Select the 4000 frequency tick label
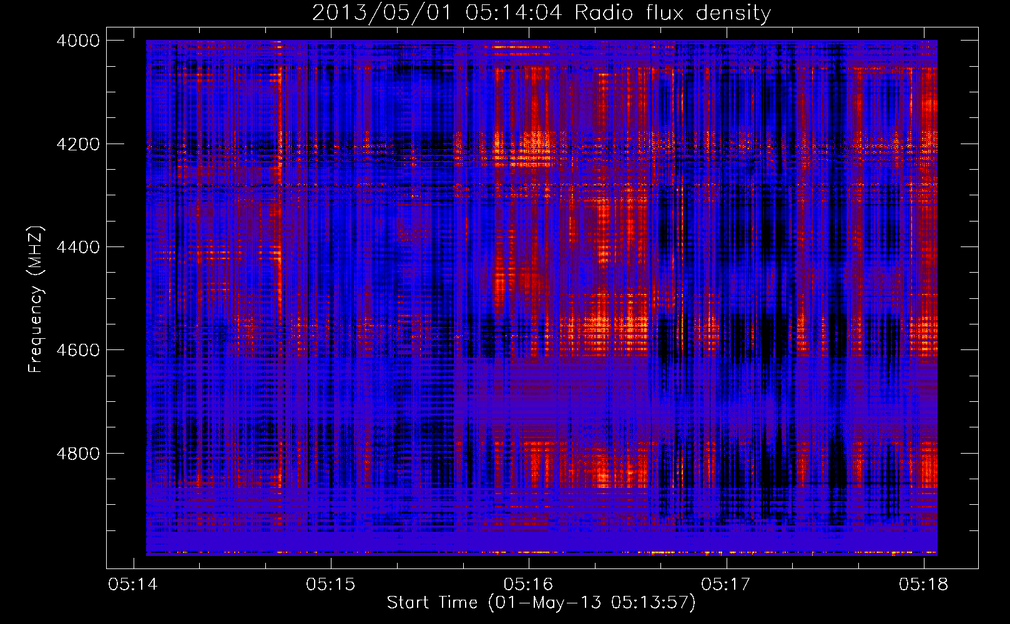This screenshot has height=624, width=1010. (x=78, y=41)
